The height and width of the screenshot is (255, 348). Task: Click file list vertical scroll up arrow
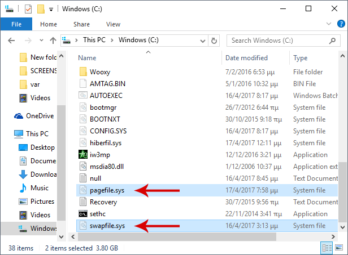pyautogui.click(x=342, y=56)
